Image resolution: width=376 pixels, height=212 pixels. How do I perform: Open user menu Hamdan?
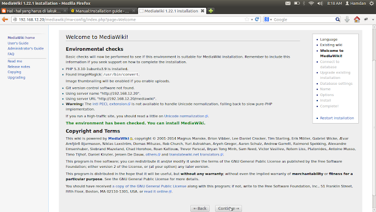[355, 4]
